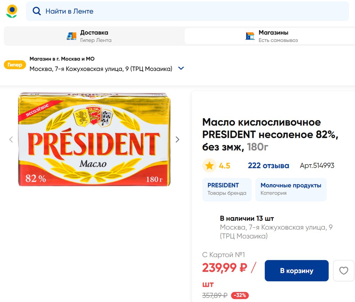Click the yellow rating star icon
The height and width of the screenshot is (302, 355).
pyautogui.click(x=209, y=166)
